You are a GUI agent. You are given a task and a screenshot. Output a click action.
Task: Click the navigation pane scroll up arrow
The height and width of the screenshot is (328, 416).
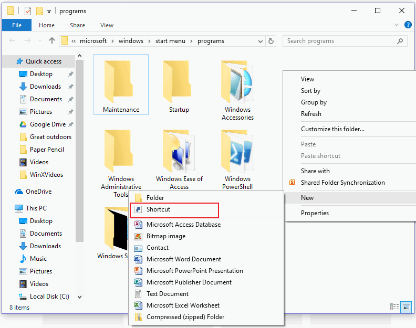pyautogui.click(x=79, y=56)
